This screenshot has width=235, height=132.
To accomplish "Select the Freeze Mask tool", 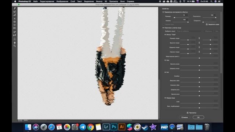I will [15, 32].
